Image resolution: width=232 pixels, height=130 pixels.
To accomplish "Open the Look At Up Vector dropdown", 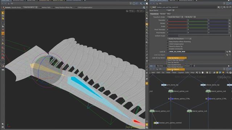I will click(x=177, y=58).
